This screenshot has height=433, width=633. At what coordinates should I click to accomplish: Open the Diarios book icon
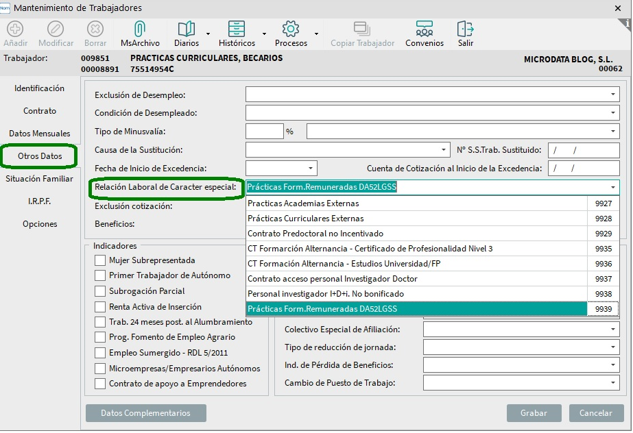187,29
